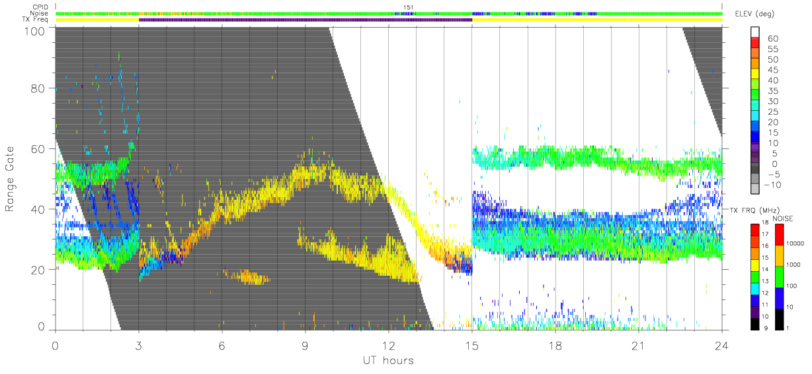Click the x-axis tick label "12"
Viewport: 812px width, 374px height.
(388, 345)
